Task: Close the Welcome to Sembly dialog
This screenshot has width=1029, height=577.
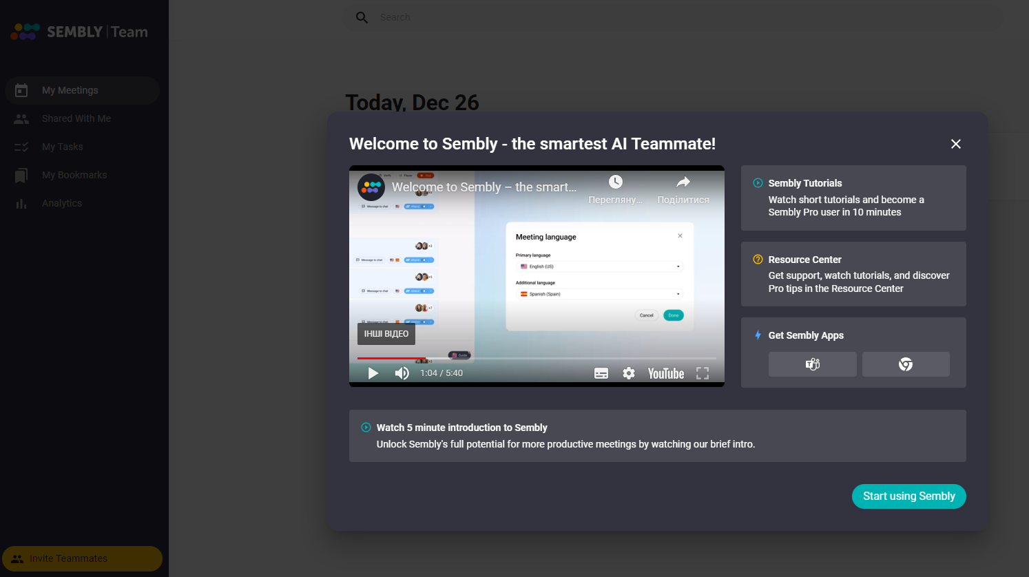Action: [956, 144]
